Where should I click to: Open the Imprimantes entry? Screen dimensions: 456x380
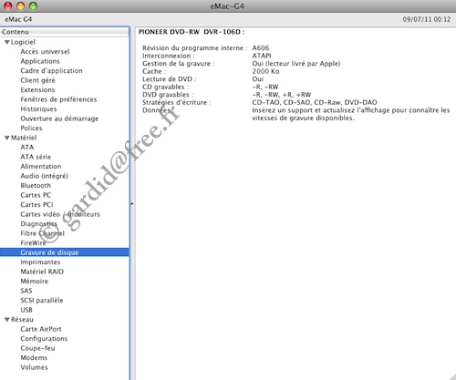tap(40, 262)
